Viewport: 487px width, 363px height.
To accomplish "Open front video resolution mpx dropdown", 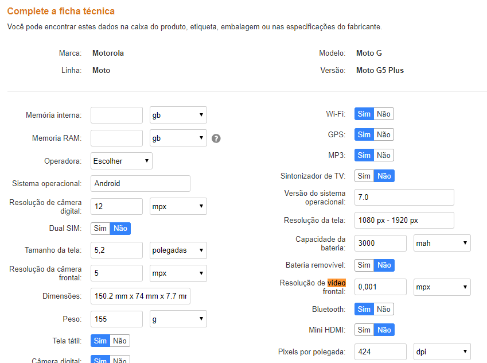I will tap(442, 287).
